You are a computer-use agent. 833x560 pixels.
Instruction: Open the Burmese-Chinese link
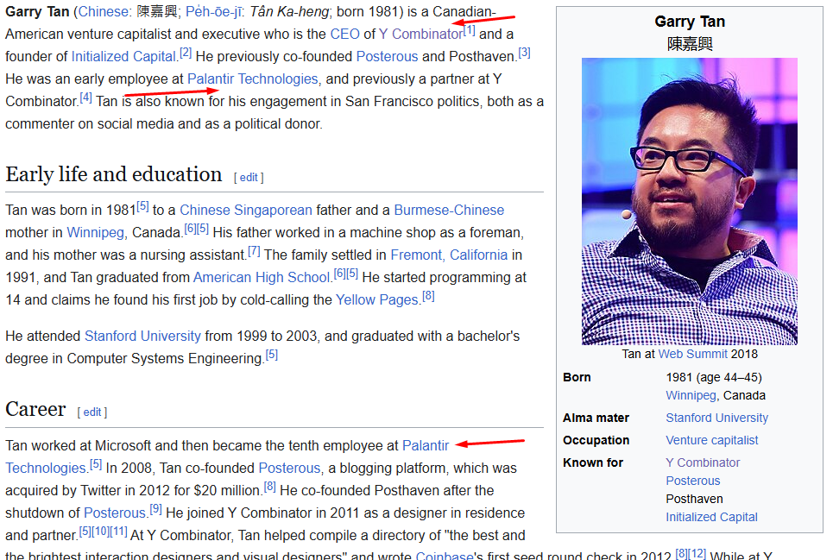pyautogui.click(x=449, y=211)
